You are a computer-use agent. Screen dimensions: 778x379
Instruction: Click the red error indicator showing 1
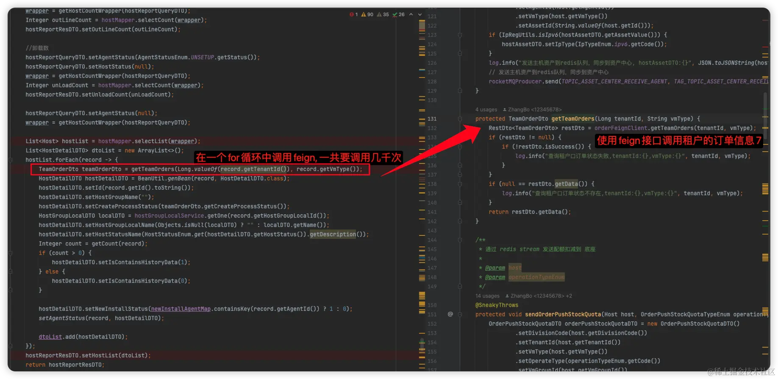(353, 14)
